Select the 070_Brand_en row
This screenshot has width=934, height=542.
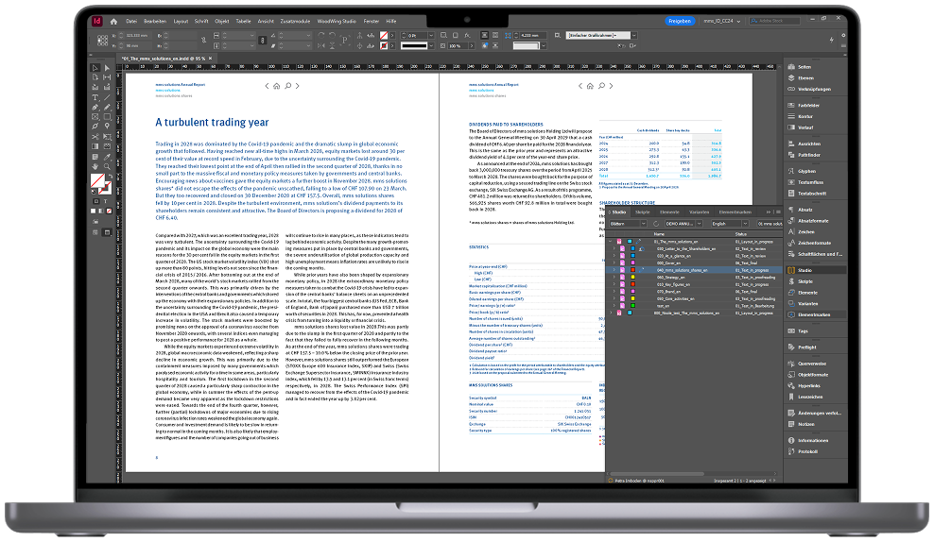(696, 292)
